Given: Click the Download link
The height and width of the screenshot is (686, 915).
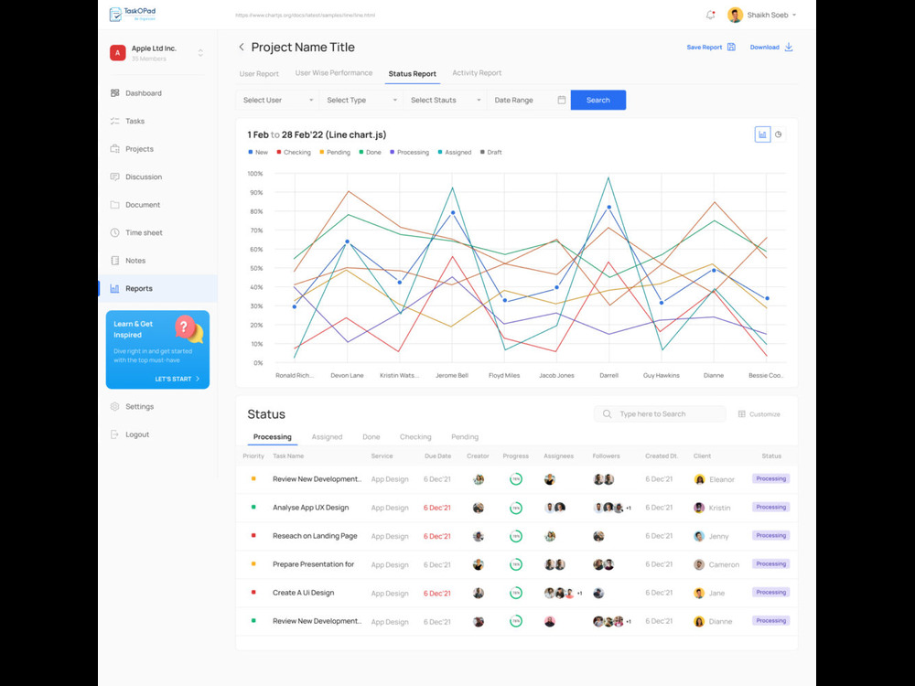Looking at the screenshot, I should [x=770, y=47].
